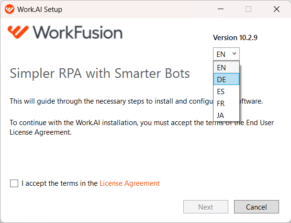Tick the accept license terms checkbox
The image size is (291, 223).
14,183
